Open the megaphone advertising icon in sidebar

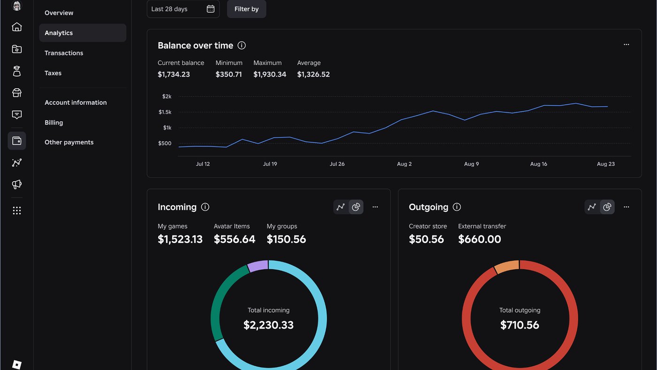(17, 185)
